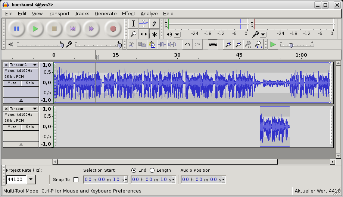Redo the last undone action
This screenshot has width=343, height=197.
197,45
